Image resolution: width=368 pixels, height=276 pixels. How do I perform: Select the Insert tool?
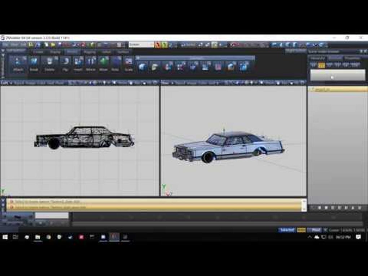(x=78, y=64)
